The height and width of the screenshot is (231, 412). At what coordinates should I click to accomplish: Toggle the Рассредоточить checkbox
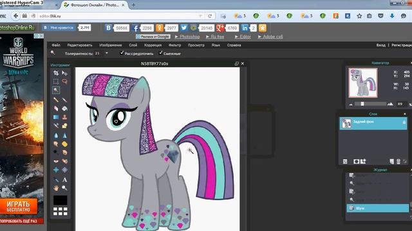click(x=122, y=53)
